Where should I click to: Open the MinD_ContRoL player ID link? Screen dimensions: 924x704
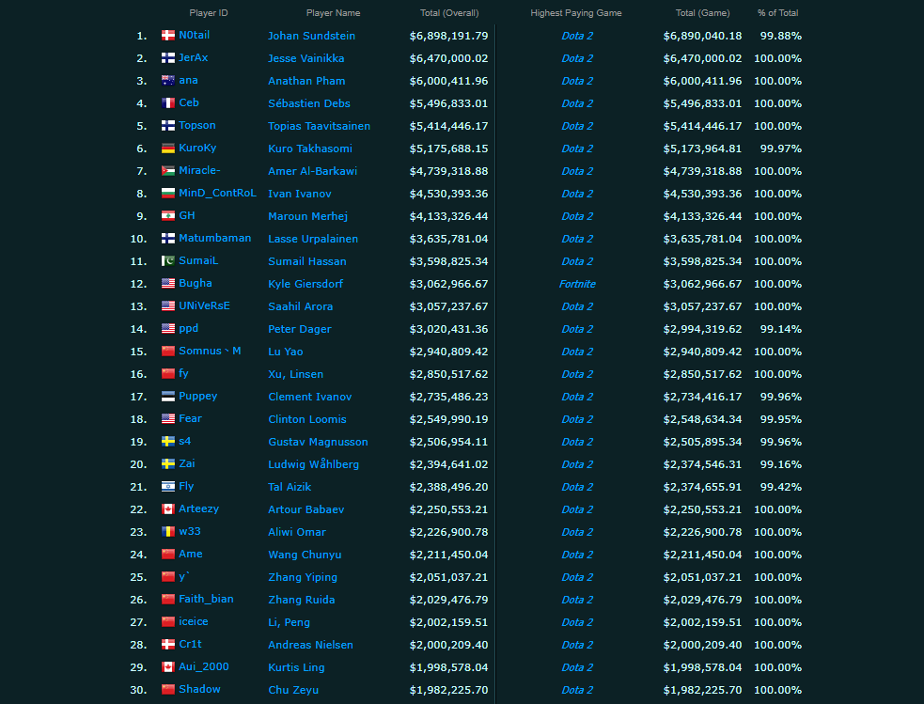(217, 193)
